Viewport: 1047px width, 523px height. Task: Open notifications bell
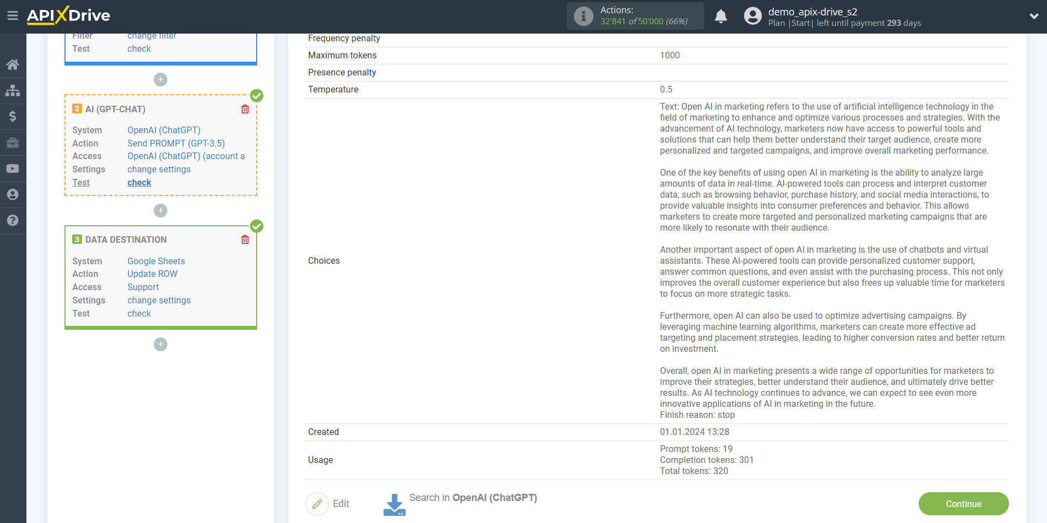click(721, 16)
